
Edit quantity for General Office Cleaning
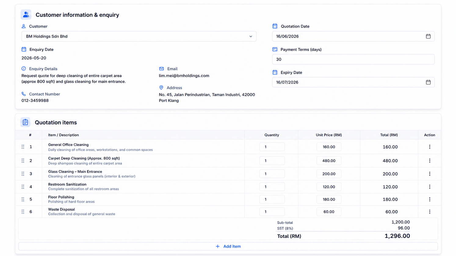click(272, 147)
